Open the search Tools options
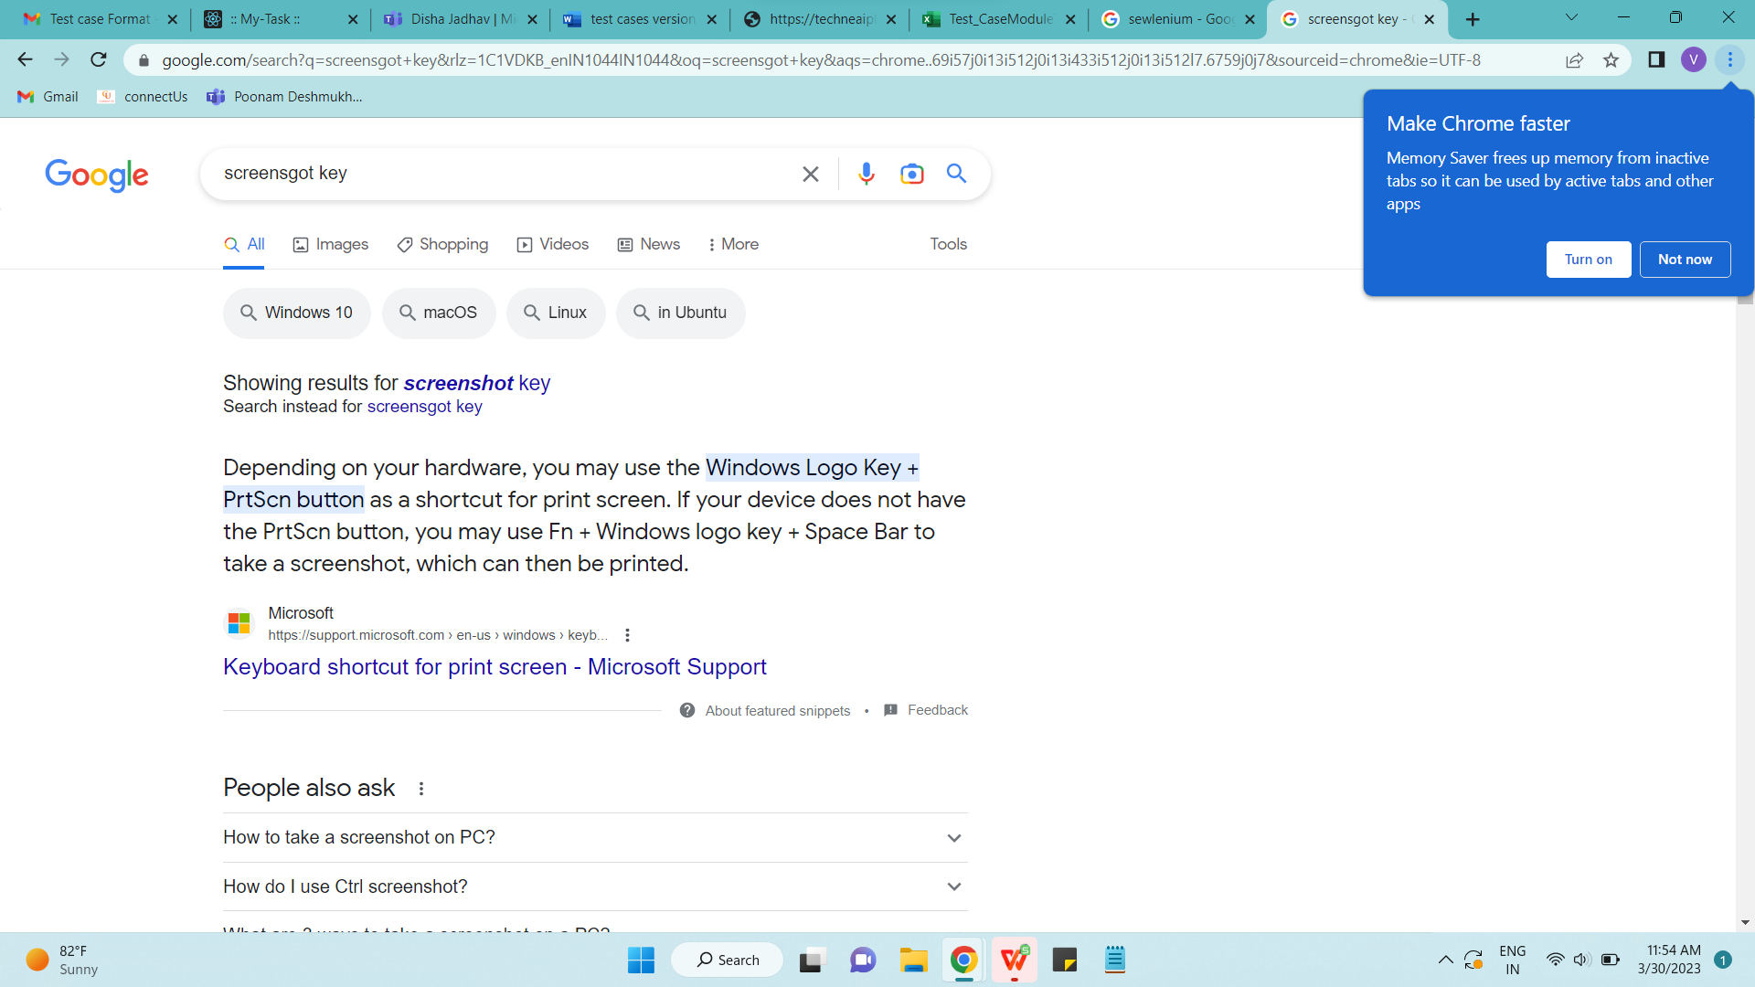The width and height of the screenshot is (1755, 987). click(x=948, y=244)
